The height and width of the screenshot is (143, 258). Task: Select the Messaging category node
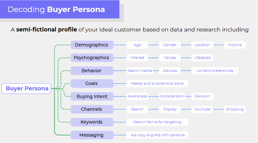point(92,135)
